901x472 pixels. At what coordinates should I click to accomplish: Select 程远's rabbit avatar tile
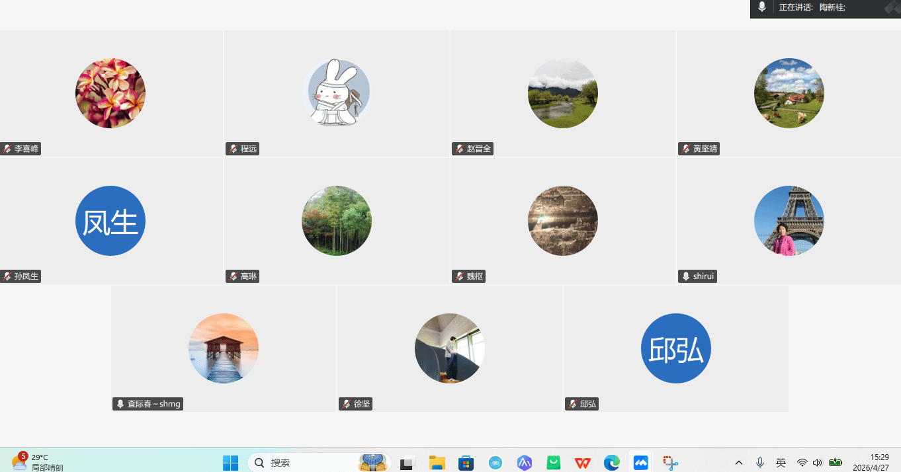point(337,93)
